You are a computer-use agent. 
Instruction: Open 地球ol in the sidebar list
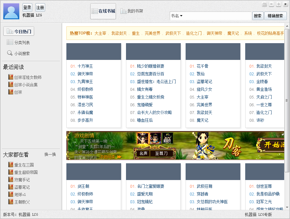pyautogui.click(x=20, y=195)
